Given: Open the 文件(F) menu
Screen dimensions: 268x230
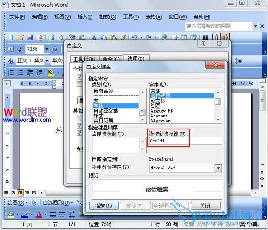Looking at the screenshot, I should (x=17, y=17).
